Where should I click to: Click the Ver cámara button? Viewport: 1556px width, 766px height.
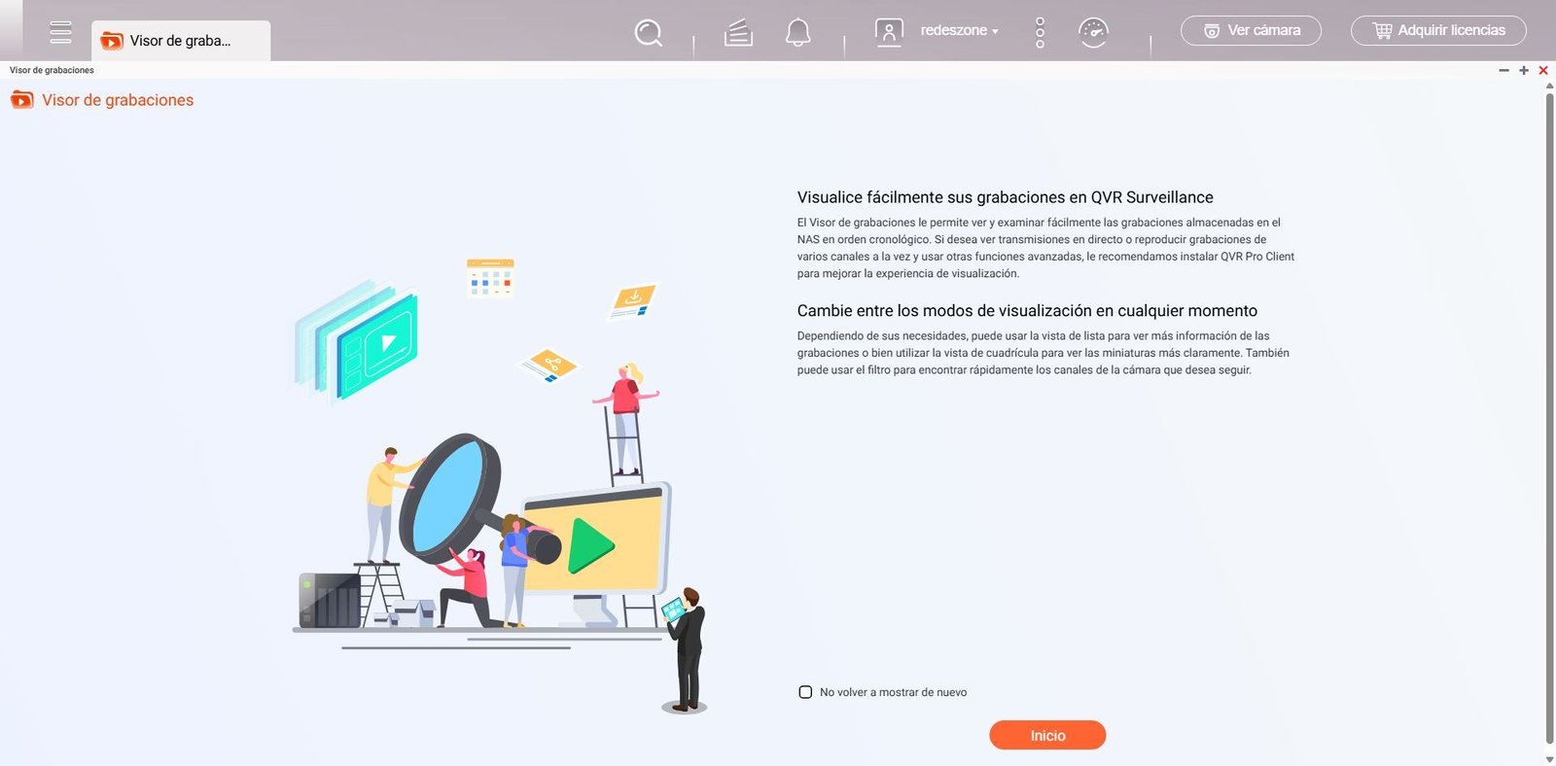click(x=1251, y=31)
